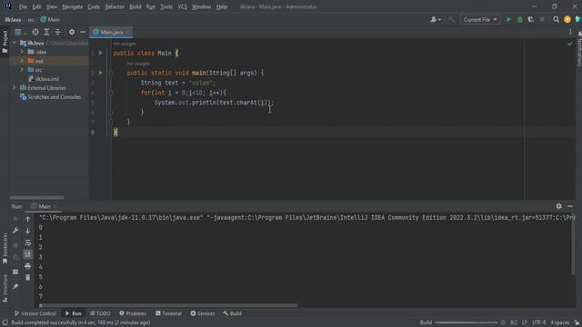Modify run configuration wrench icon

[15, 231]
